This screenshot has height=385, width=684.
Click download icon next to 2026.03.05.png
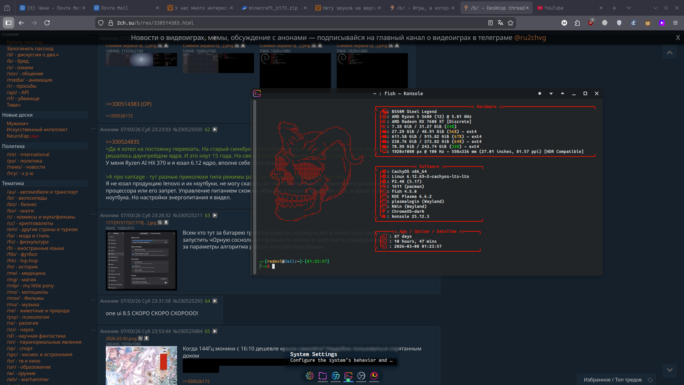(x=146, y=338)
